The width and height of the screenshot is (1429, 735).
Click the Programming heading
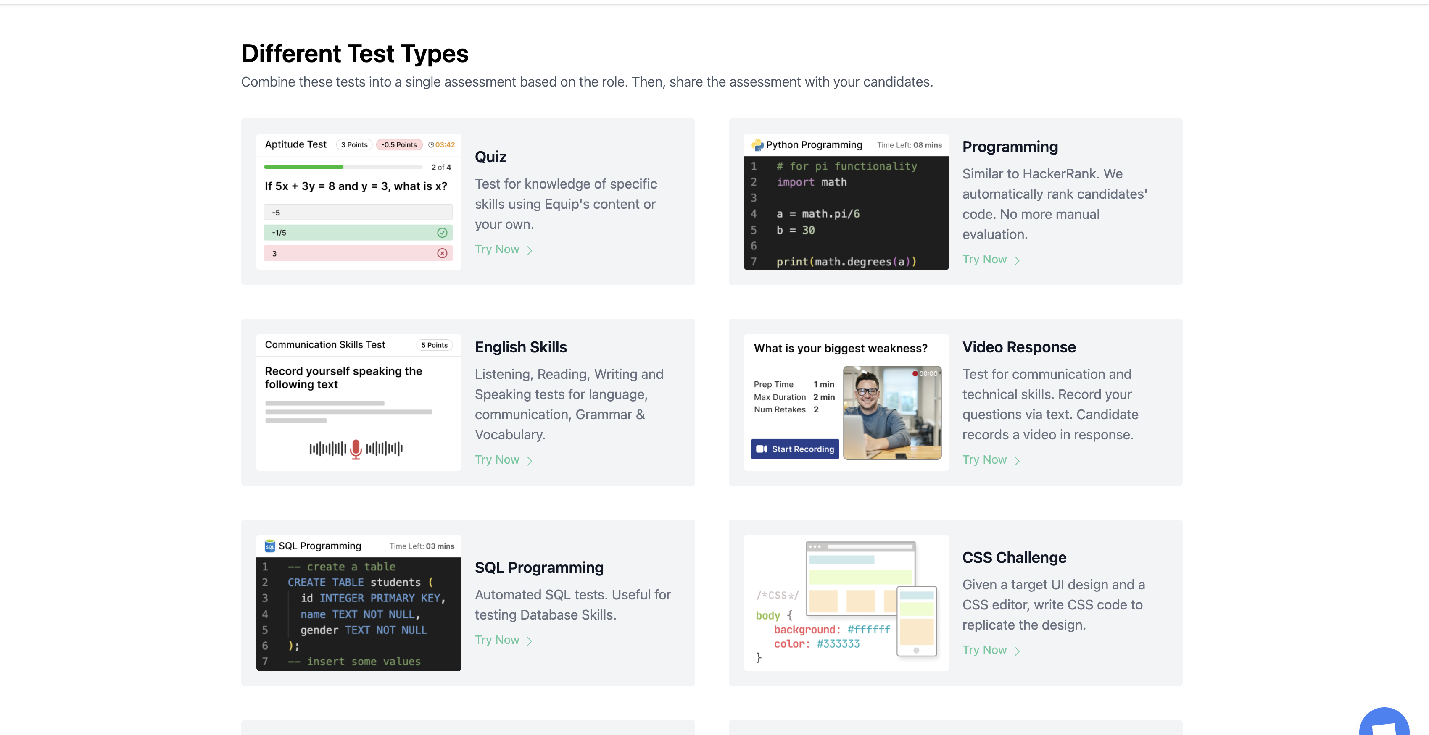coord(1010,147)
